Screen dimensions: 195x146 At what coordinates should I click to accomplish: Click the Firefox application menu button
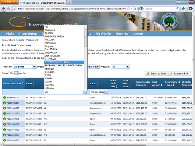[x=9, y=2]
